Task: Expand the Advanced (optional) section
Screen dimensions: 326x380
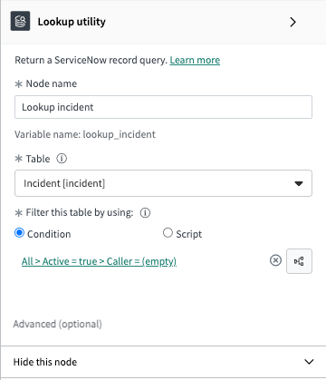Action: click(58, 324)
